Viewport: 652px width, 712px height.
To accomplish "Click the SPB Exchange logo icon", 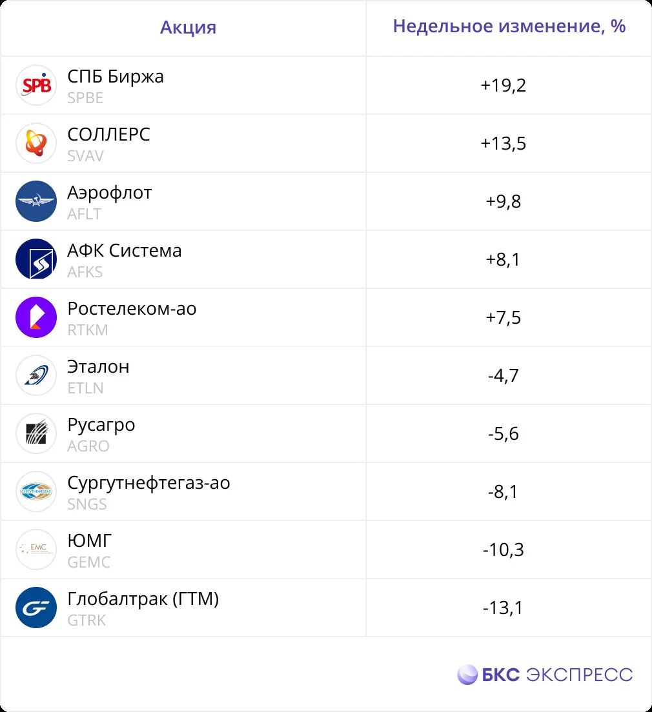I will (36, 85).
